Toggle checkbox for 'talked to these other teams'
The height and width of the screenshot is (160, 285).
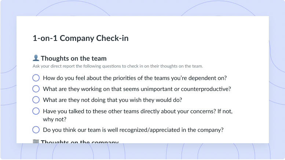coord(36,111)
